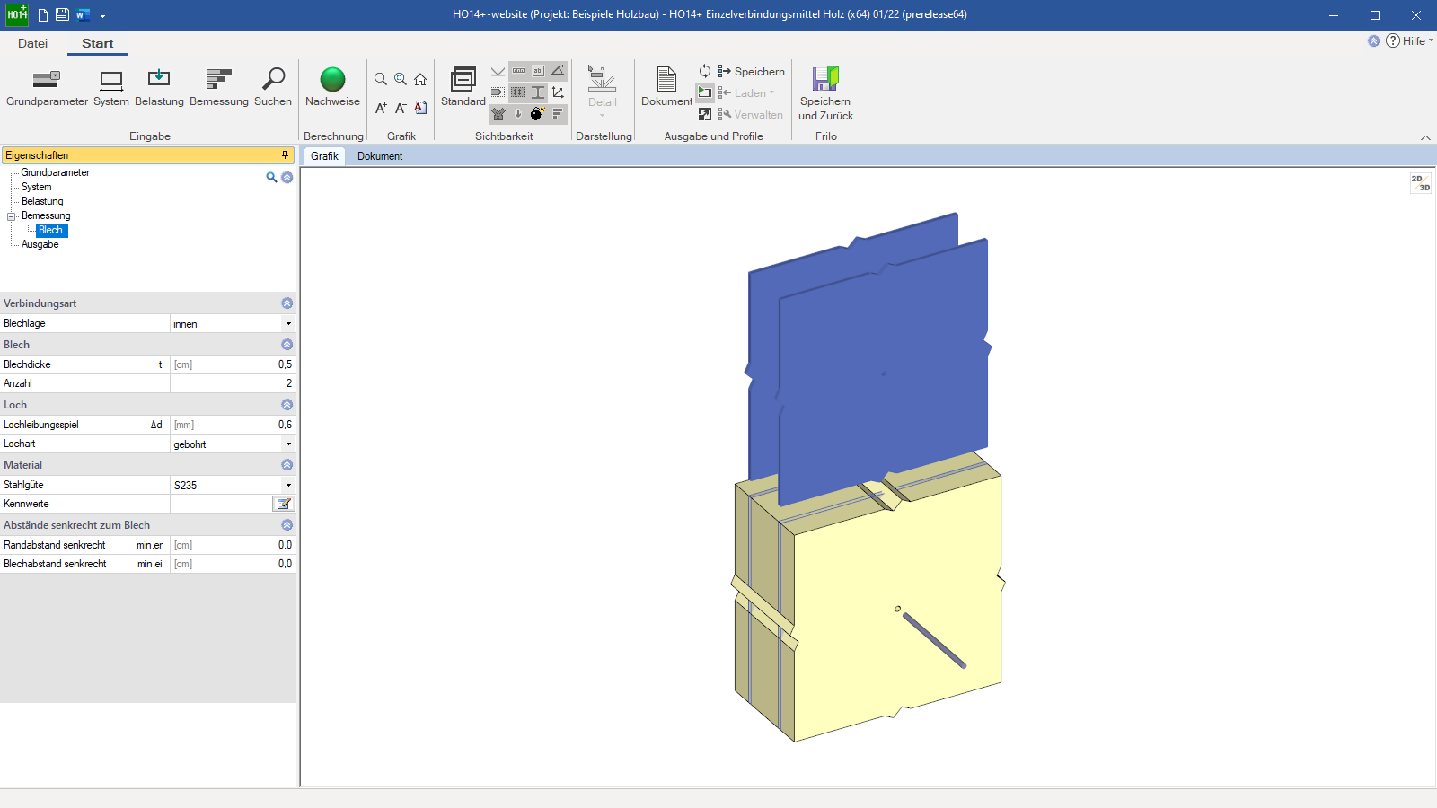Collapse the Material section
Screen dimensions: 1437x808
point(287,465)
